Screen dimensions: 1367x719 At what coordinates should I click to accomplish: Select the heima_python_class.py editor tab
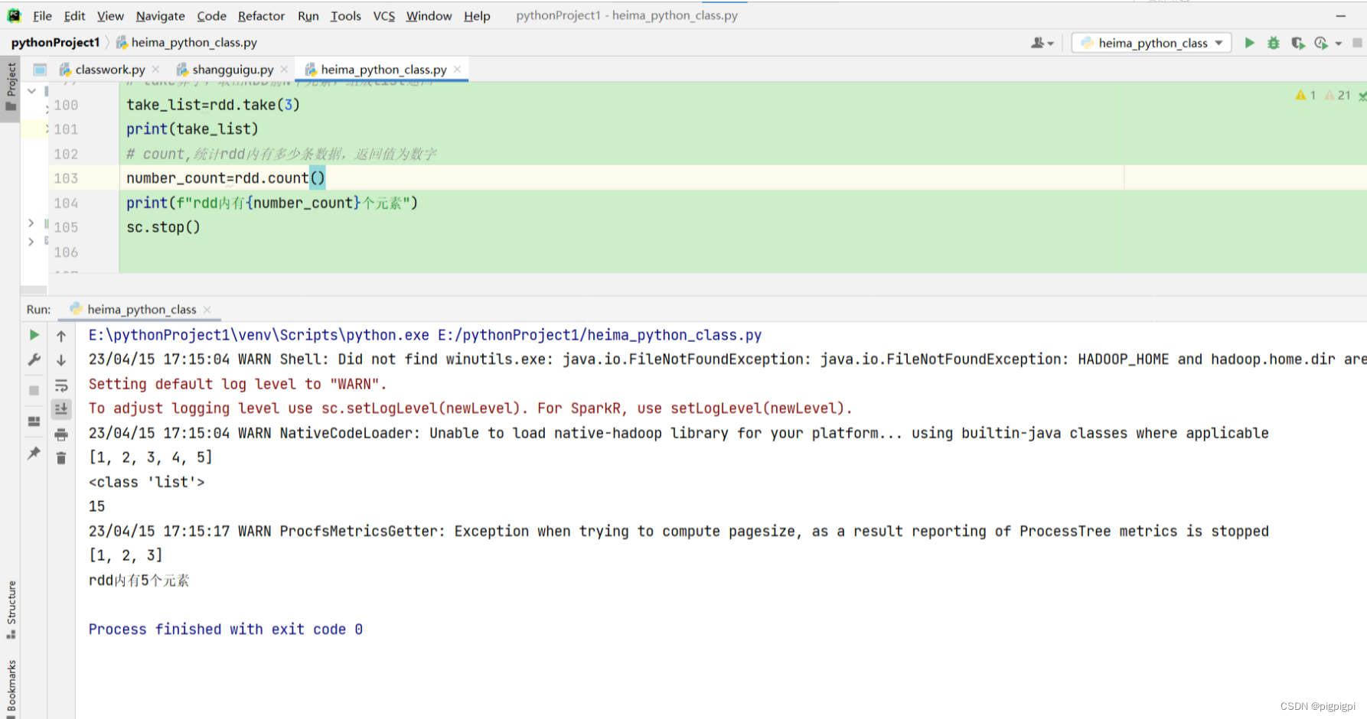pos(383,70)
